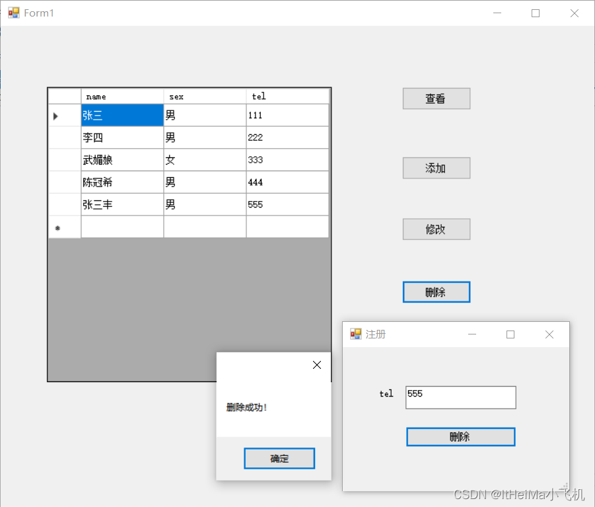Select the 张三 name cell
The width and height of the screenshot is (595, 507).
(x=122, y=115)
